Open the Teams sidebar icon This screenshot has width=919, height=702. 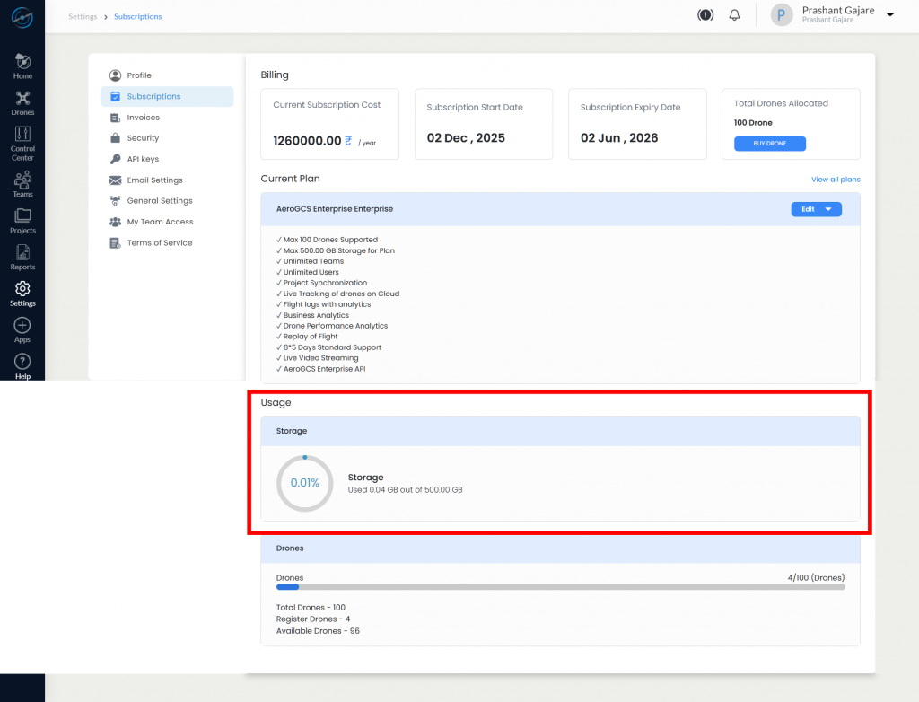tap(22, 180)
